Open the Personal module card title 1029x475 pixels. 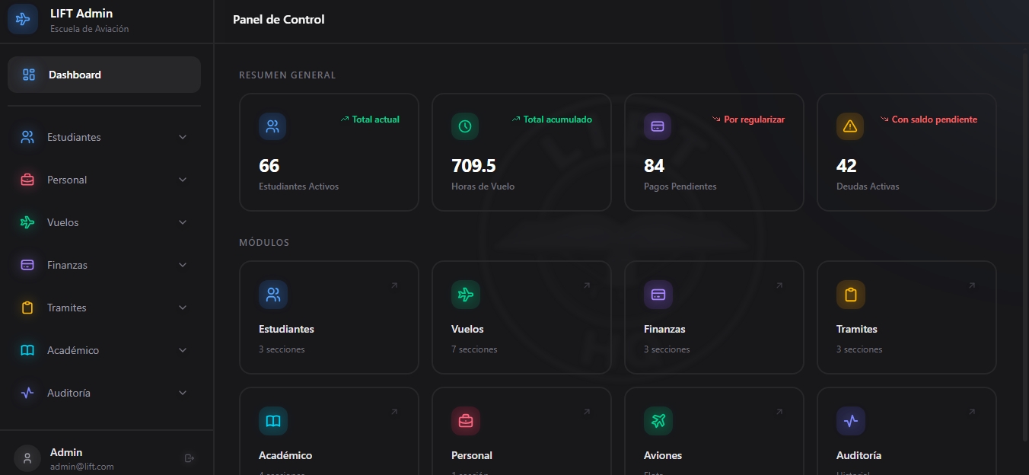click(472, 455)
